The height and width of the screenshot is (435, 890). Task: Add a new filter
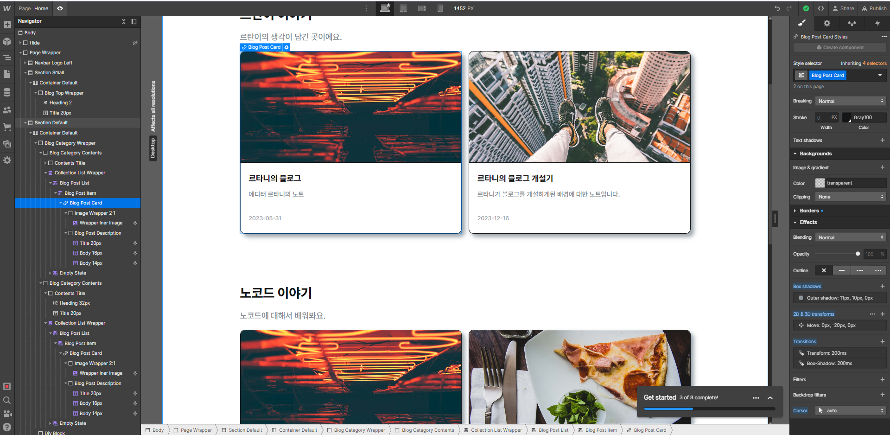click(x=883, y=379)
